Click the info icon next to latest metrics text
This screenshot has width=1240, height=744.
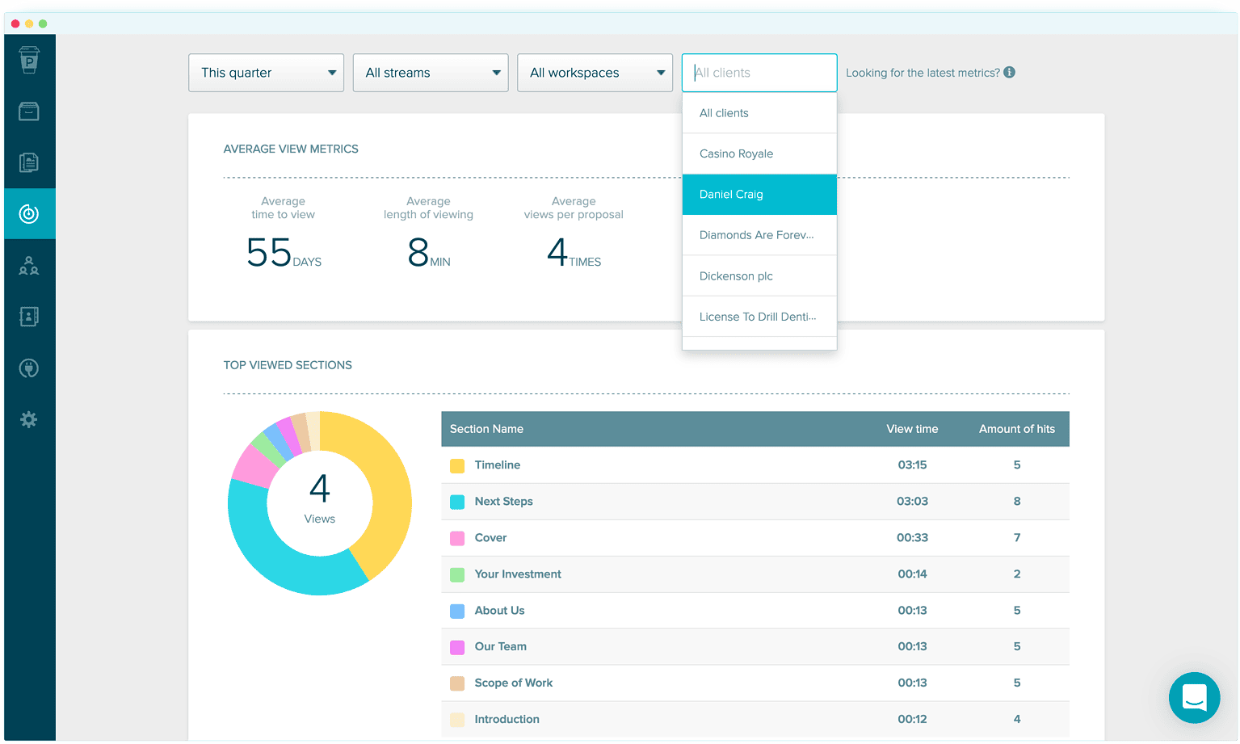(x=1008, y=72)
